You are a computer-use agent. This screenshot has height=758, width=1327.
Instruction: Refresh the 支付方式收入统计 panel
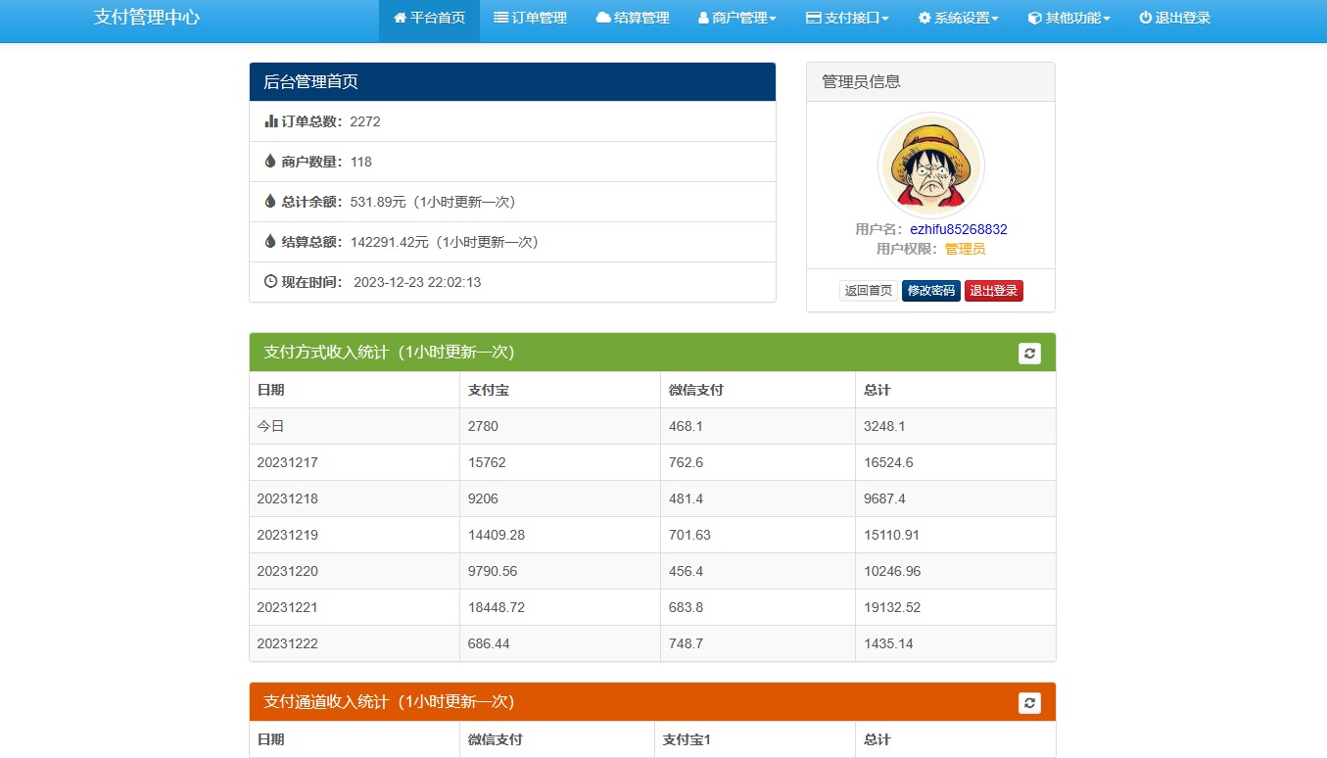1029,353
